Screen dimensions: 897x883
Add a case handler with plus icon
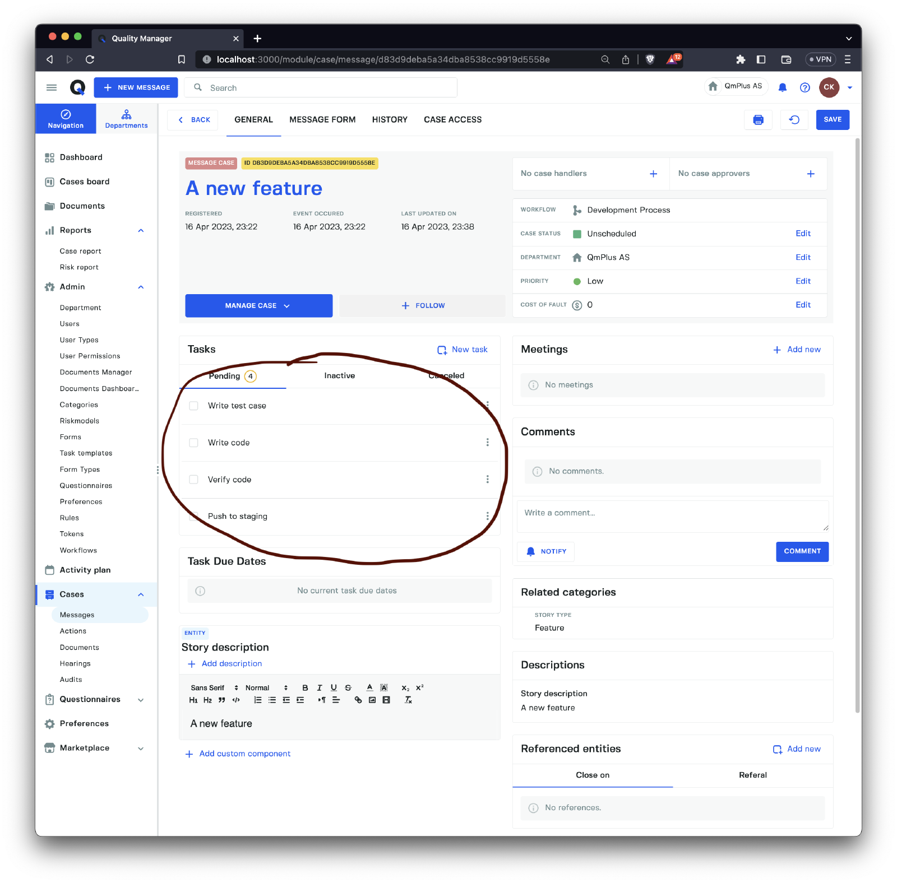tap(653, 174)
